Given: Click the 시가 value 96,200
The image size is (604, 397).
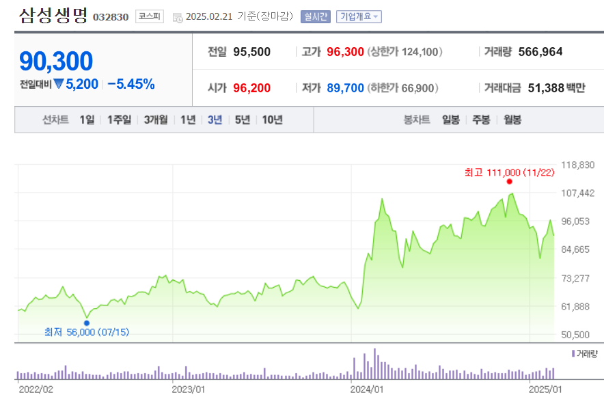Looking at the screenshot, I should tap(251, 88).
